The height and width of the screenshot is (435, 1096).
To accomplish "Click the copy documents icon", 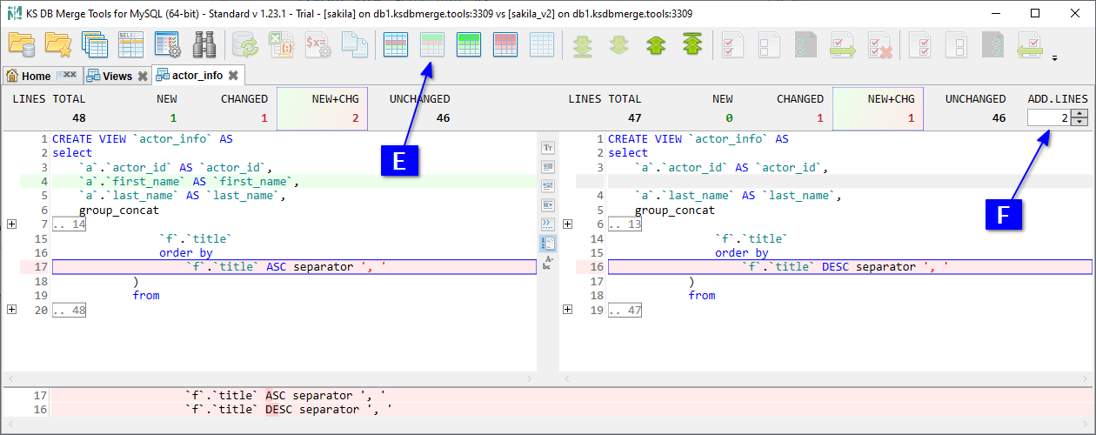I will pos(354,44).
